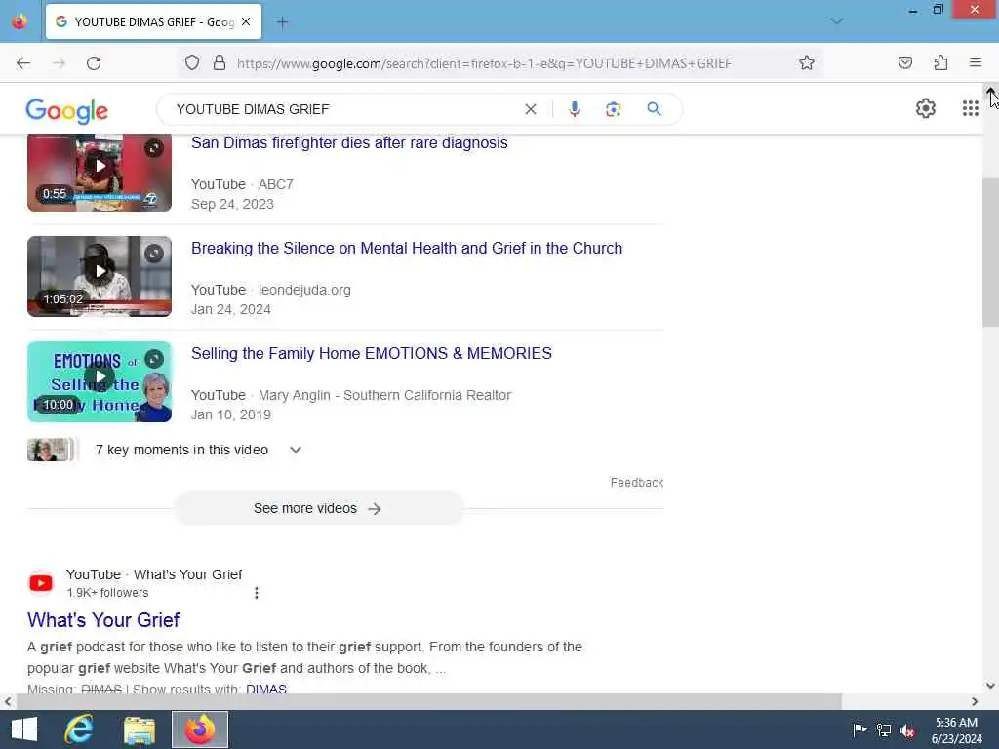Viewport: 999px width, 749px height.
Task: Click scroll down arrow on vertical bar
Action: [990, 686]
